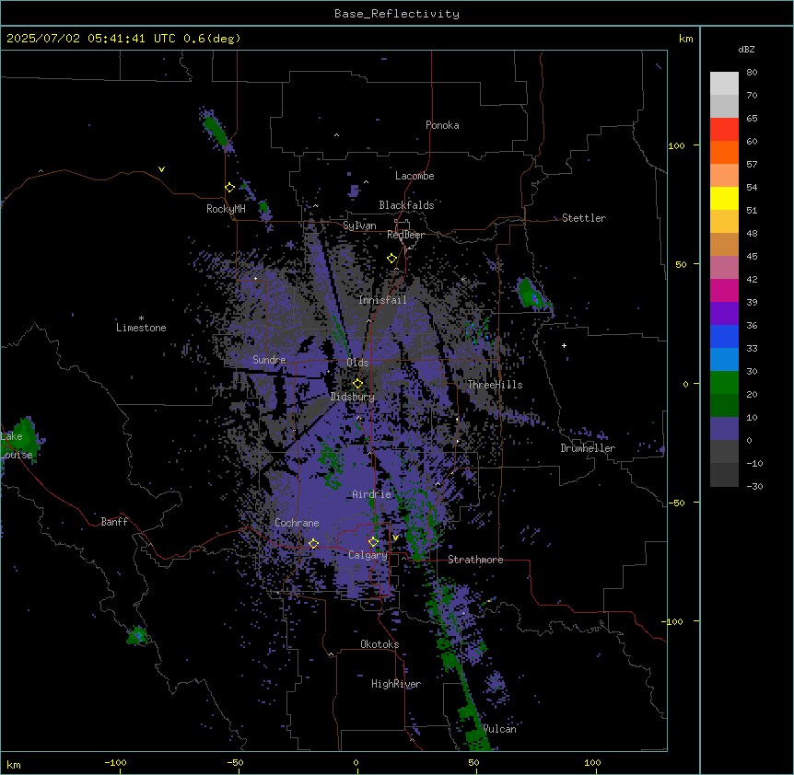Click the km unit label under the map

coord(13,765)
